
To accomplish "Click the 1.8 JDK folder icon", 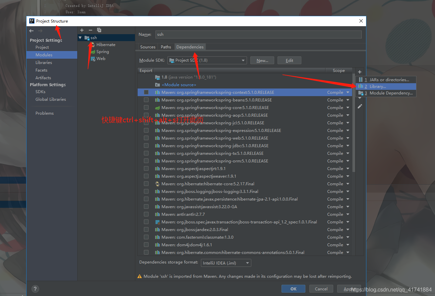I will point(157,77).
